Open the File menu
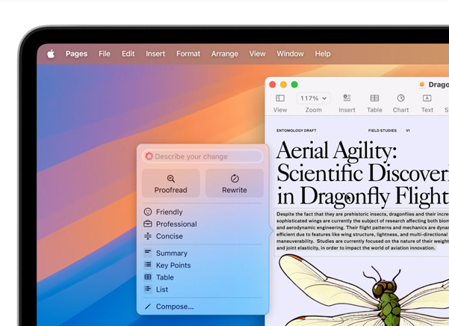This screenshot has width=449, height=326. tap(105, 54)
